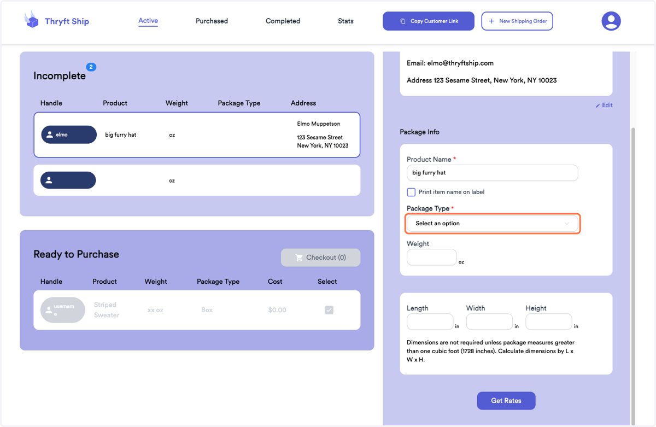This screenshot has width=656, height=427.
Task: Click the Box package type cell
Action: 207,310
